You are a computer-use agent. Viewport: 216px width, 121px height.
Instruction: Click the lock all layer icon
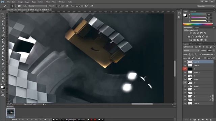[x=199, y=58]
